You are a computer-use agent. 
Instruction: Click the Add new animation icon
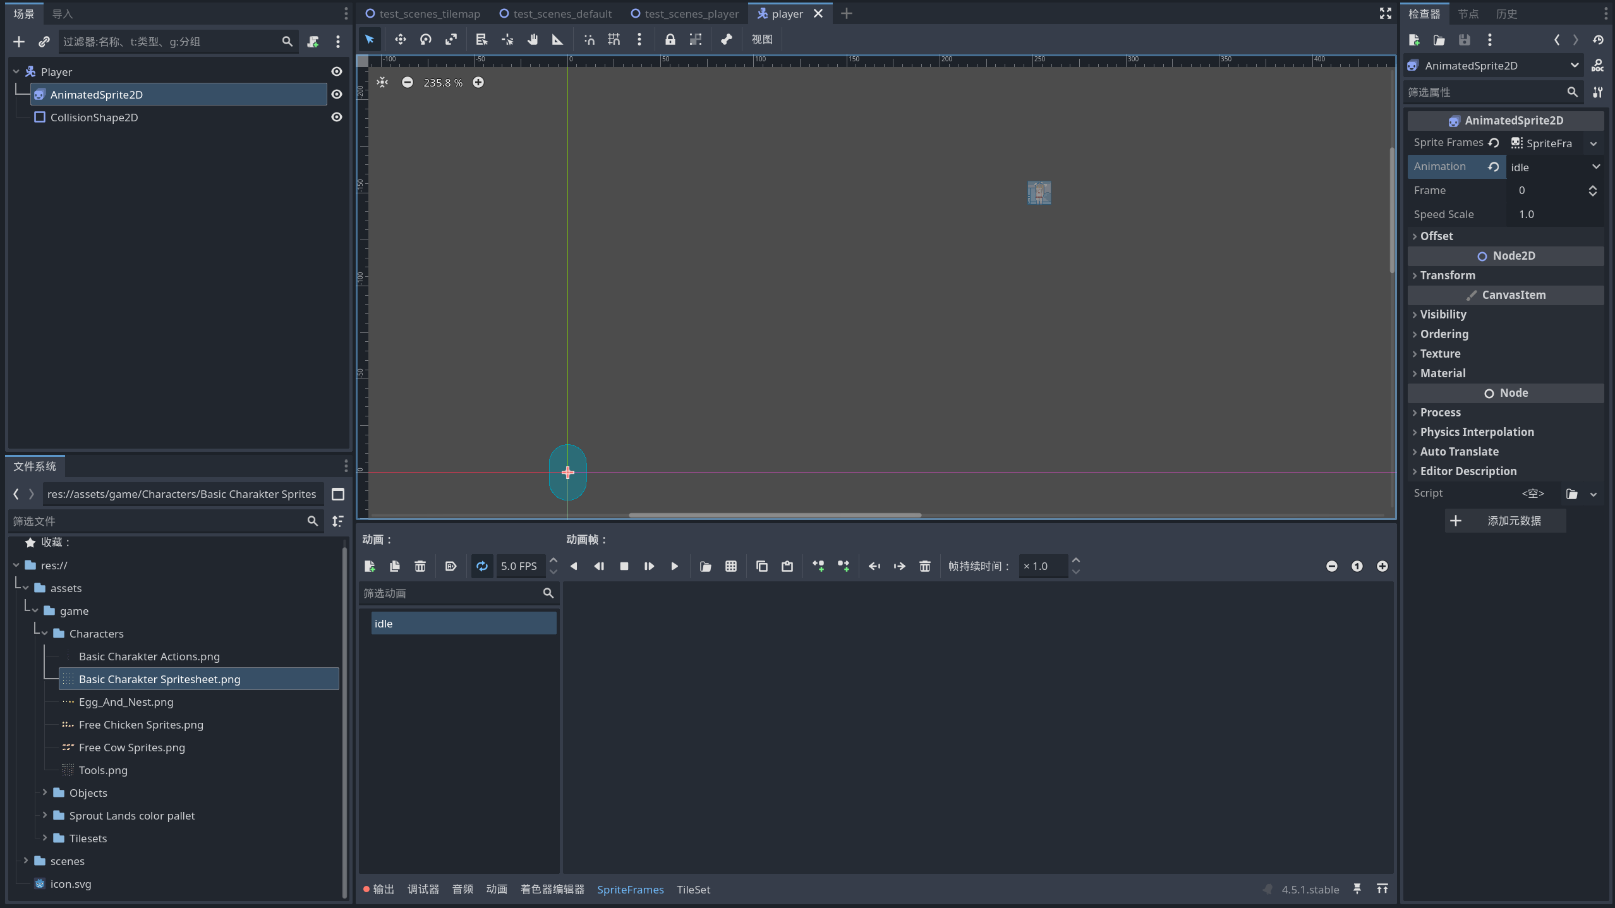point(370,566)
